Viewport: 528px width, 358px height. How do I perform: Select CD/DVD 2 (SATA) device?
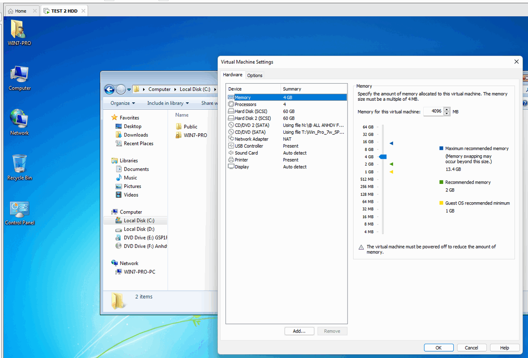click(287, 125)
